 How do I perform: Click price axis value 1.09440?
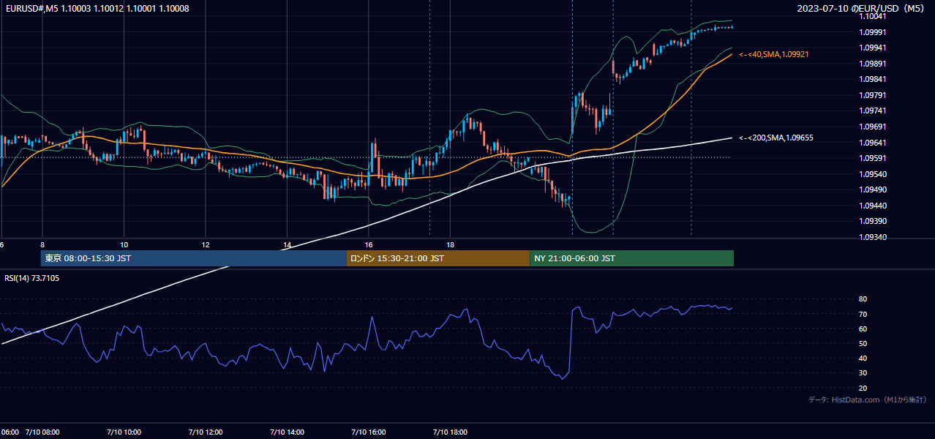[x=872, y=206]
